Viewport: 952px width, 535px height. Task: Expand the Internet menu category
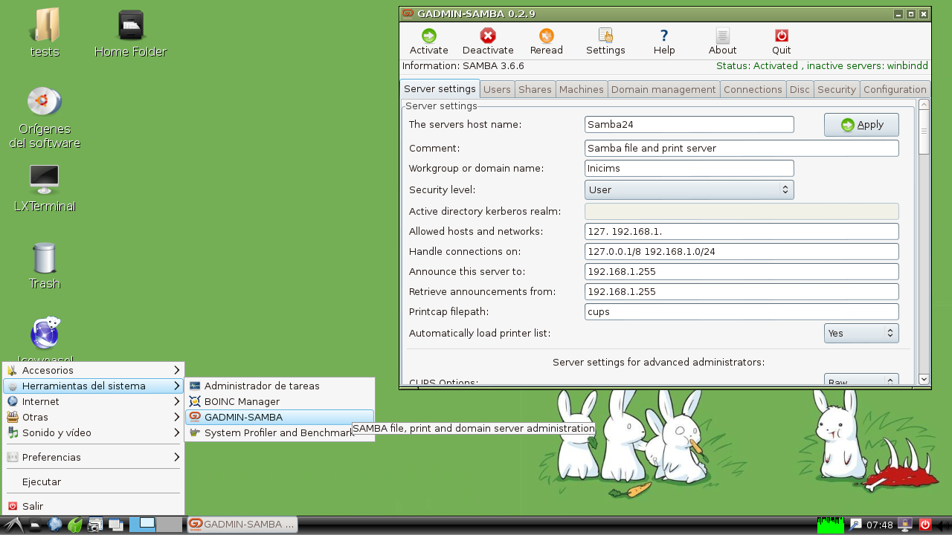(x=40, y=401)
